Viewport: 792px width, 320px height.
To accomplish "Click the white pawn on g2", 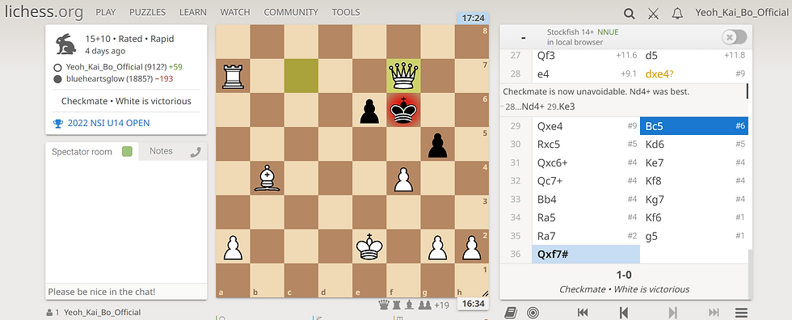I will (438, 246).
